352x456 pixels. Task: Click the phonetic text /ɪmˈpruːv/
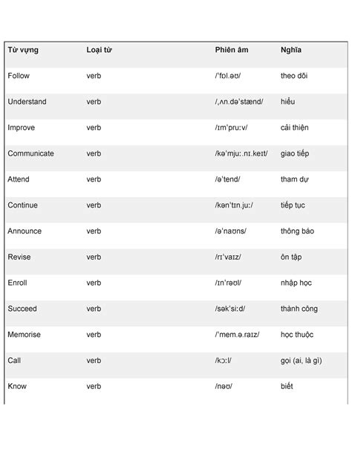(231, 128)
